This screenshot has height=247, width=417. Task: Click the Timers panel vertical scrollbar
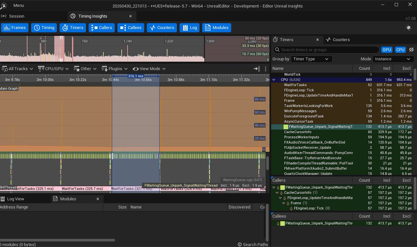tap(415, 74)
